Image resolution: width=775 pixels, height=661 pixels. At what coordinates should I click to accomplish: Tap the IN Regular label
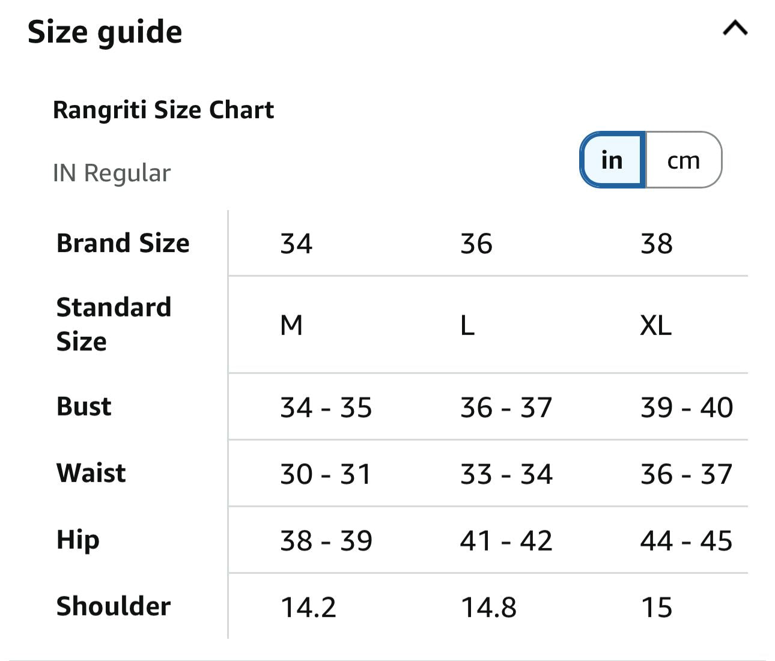click(x=112, y=173)
